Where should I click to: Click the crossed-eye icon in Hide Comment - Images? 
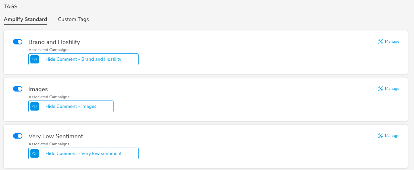35,106
